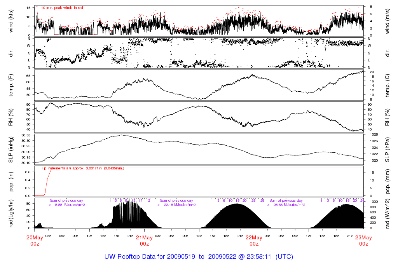Click the "wind (kts)" axis label
The image size is (398, 272).
click(10, 21)
